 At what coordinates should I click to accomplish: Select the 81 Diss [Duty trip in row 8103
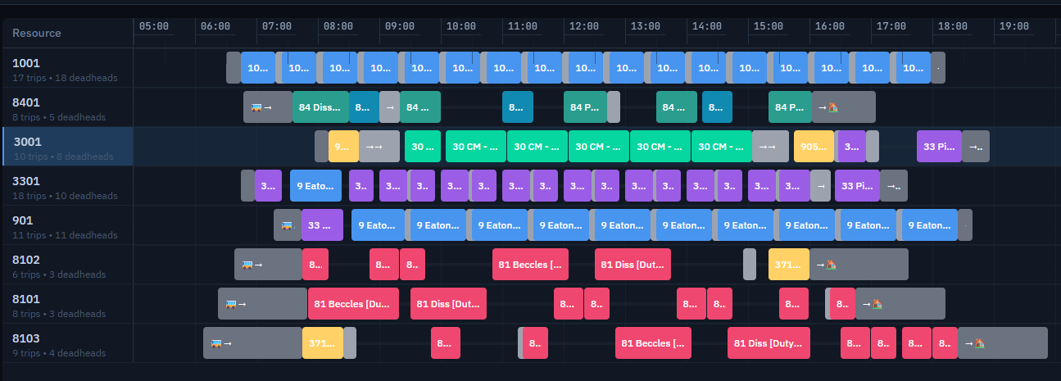tap(769, 343)
